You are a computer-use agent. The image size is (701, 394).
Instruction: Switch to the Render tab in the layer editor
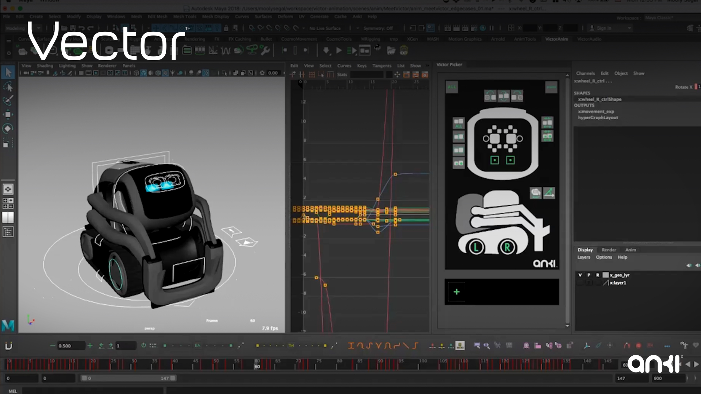[x=609, y=250]
